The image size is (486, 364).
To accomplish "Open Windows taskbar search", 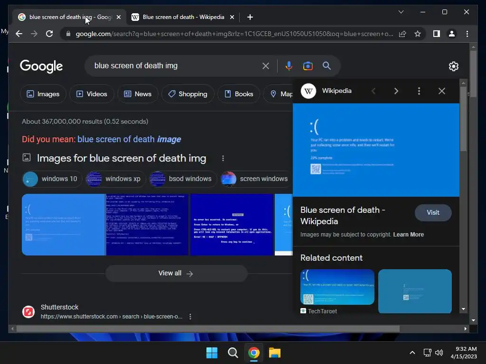I will 233,353.
